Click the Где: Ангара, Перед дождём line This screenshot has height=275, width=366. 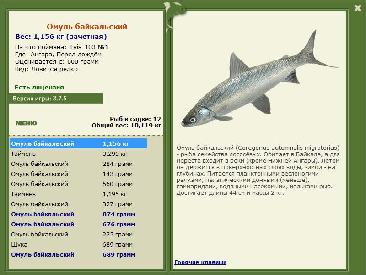point(58,55)
